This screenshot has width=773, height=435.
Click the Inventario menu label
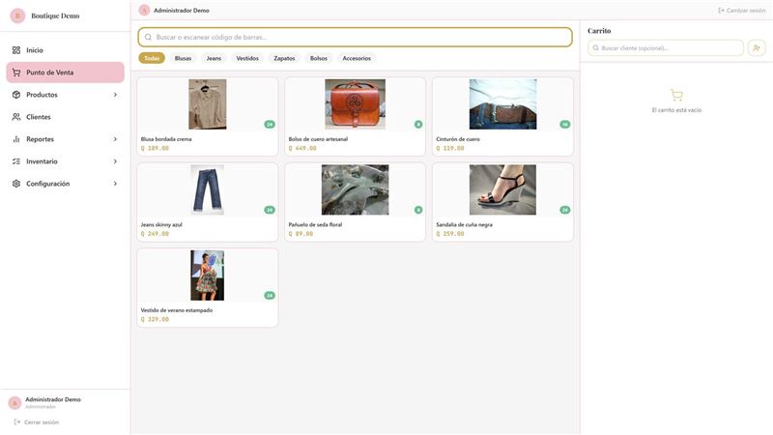coord(42,161)
